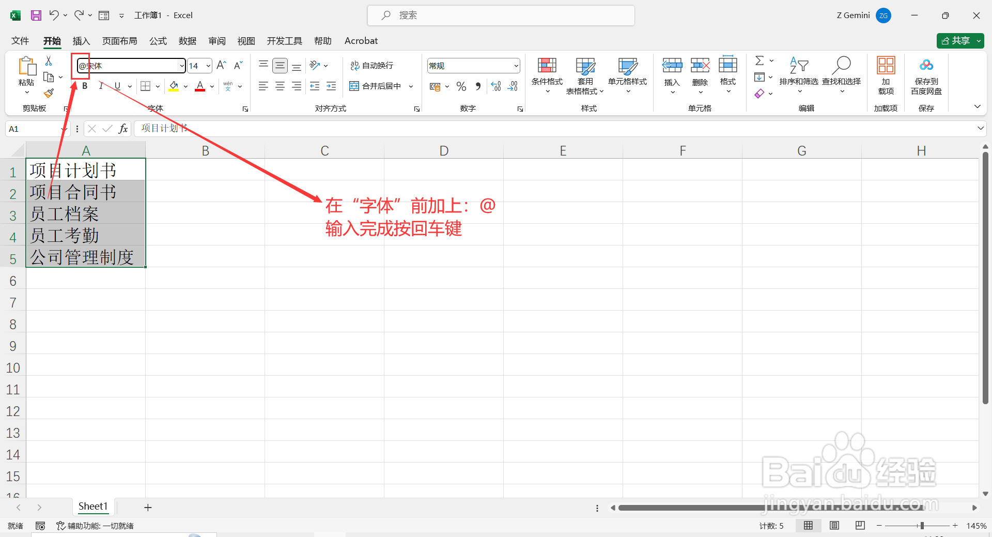Expand the fill color dropdown arrow
The width and height of the screenshot is (992, 537).
[185, 86]
